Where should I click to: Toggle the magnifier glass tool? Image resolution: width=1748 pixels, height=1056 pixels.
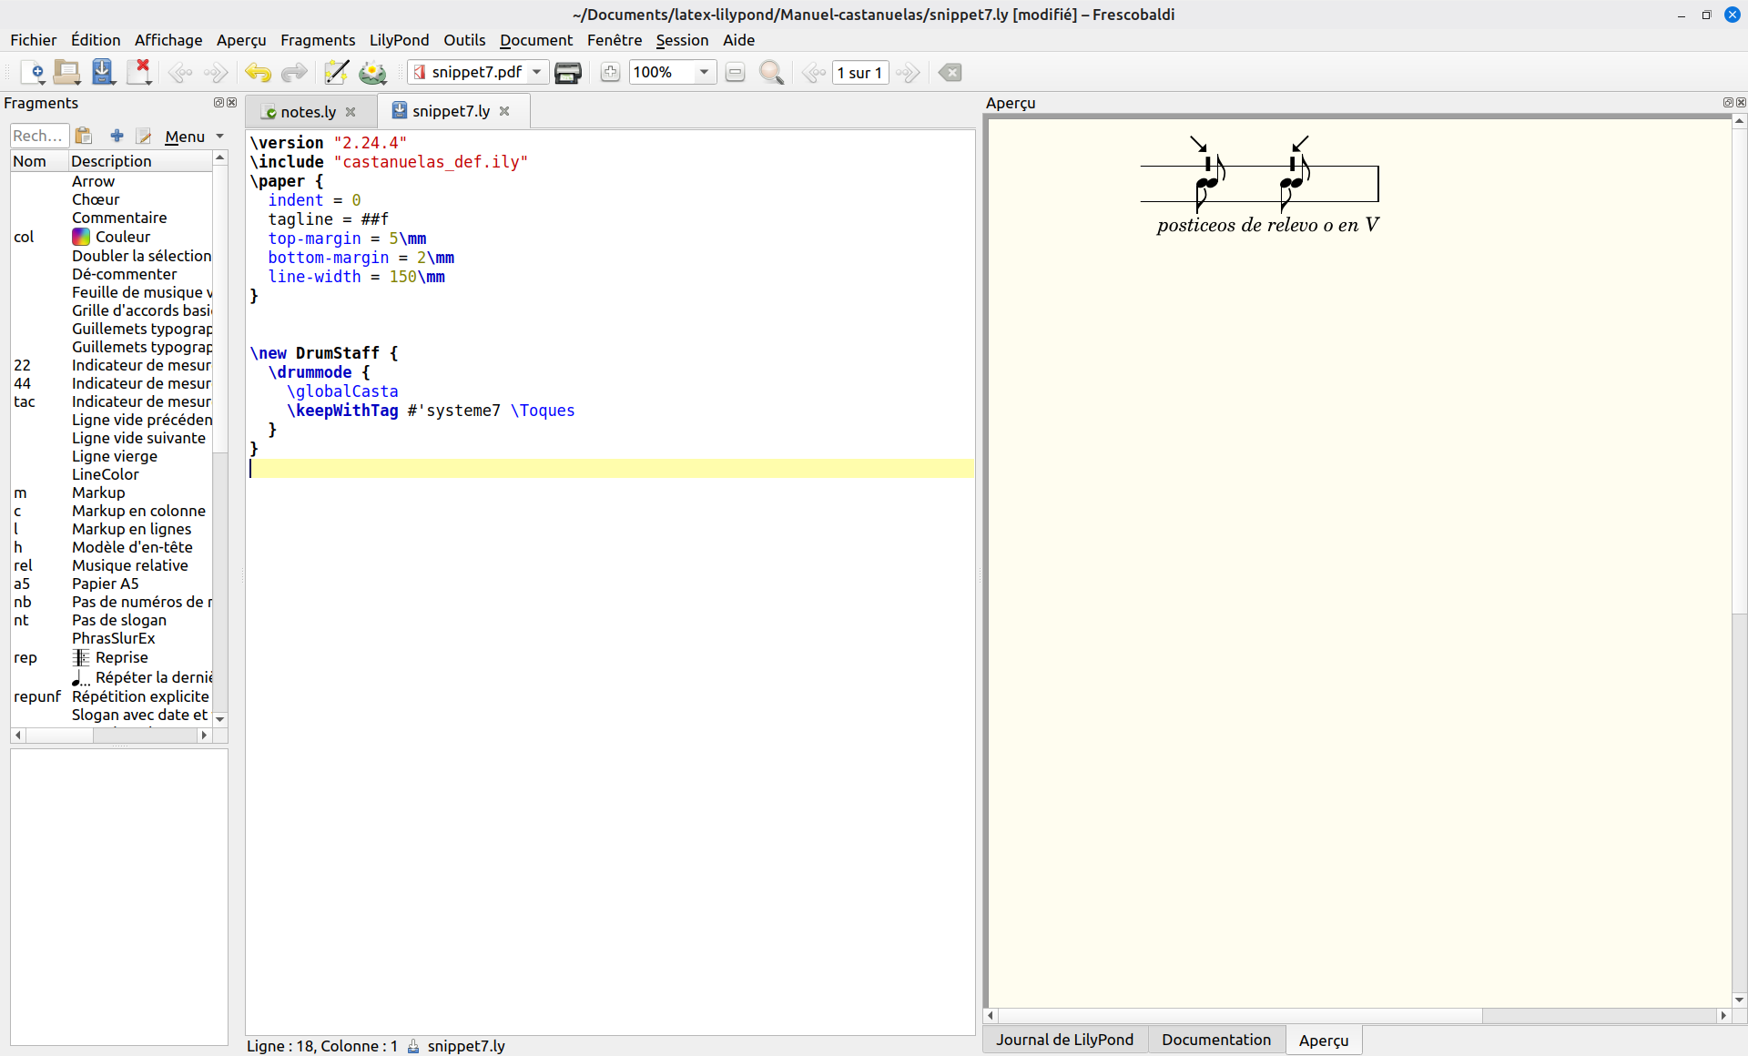771,72
